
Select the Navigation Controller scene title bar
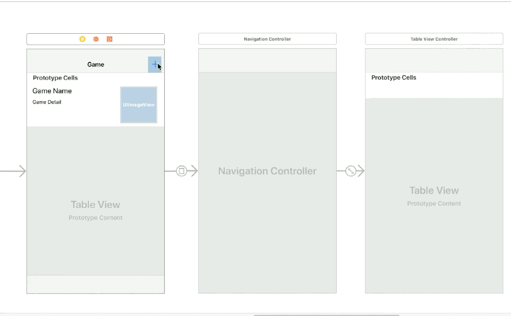tap(267, 39)
